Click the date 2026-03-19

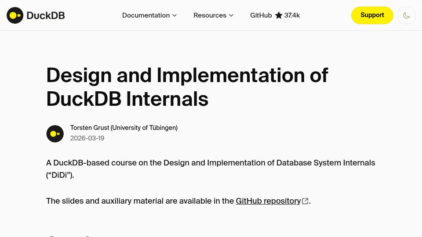[87, 138]
